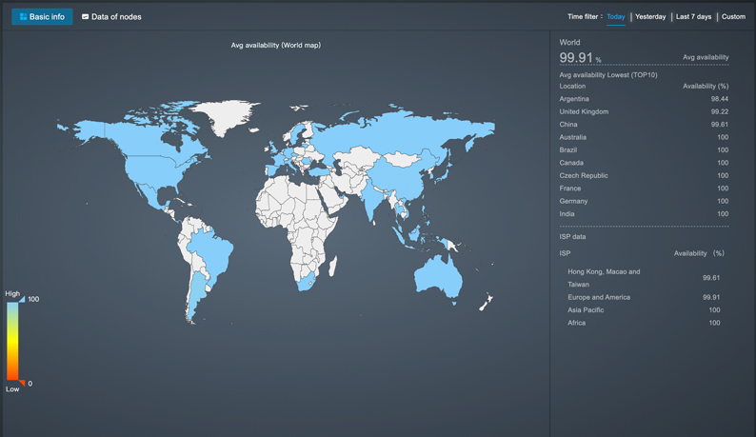756x437 pixels.
Task: Click the Low handle on the legend
Action: point(21,383)
